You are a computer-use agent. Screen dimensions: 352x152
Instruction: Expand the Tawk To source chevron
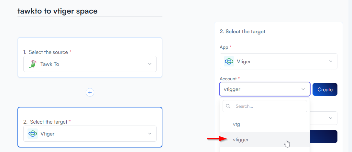pyautogui.click(x=150, y=64)
